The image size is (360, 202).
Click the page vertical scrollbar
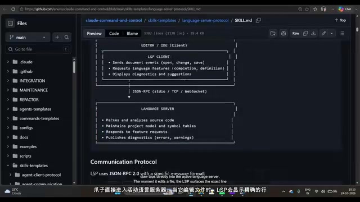357,29
